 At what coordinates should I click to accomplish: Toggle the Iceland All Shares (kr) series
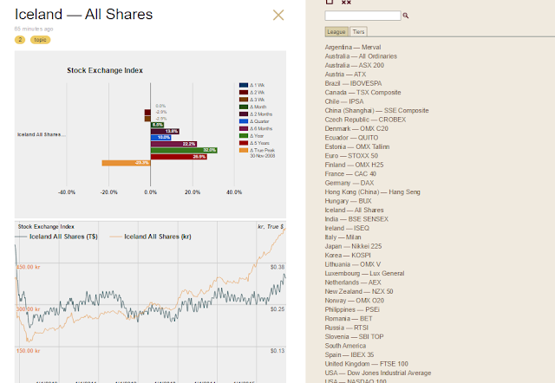pos(150,237)
